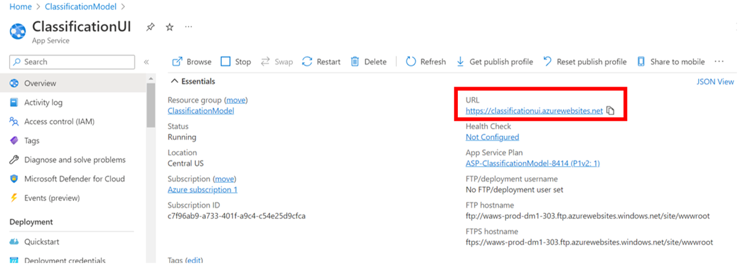Click Reset publish profile
This screenshot has height=270, width=740.
point(585,62)
